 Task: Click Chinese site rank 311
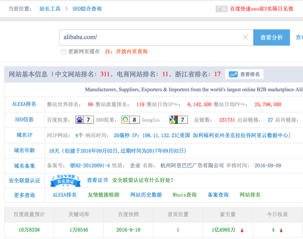[x=105, y=74]
